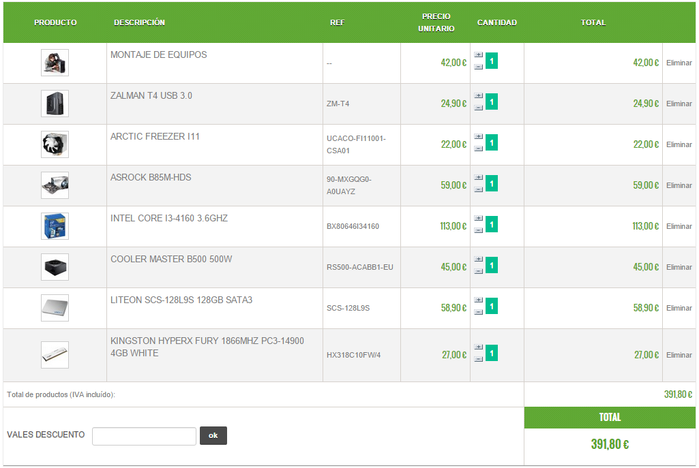Remove LITEON SCS-128L9S via Eliminar
The width and height of the screenshot is (699, 468).
[679, 308]
